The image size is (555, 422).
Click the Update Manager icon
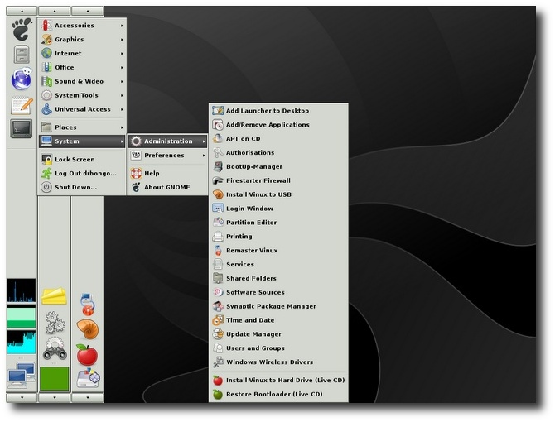[x=218, y=334]
